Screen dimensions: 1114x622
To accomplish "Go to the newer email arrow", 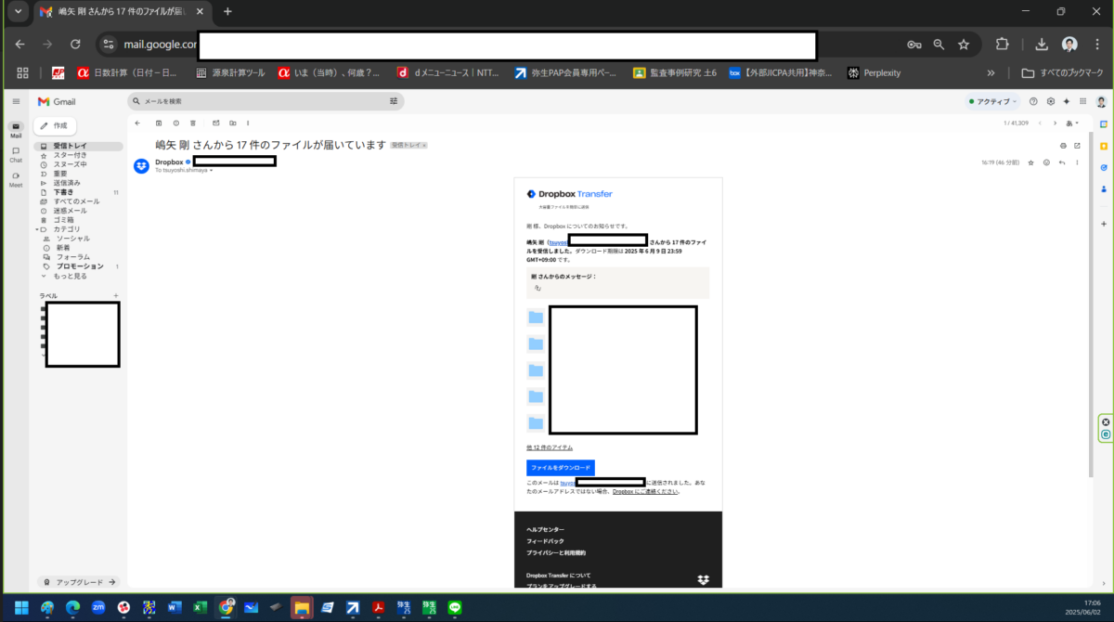I will click(1040, 123).
